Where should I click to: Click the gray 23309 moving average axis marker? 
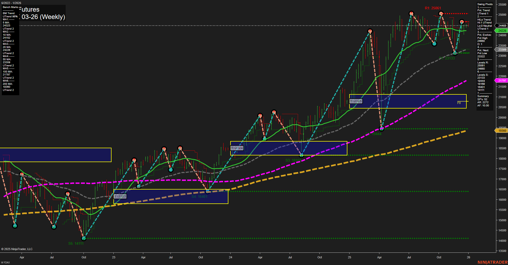click(501, 50)
